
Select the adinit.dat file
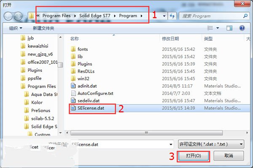(87, 86)
